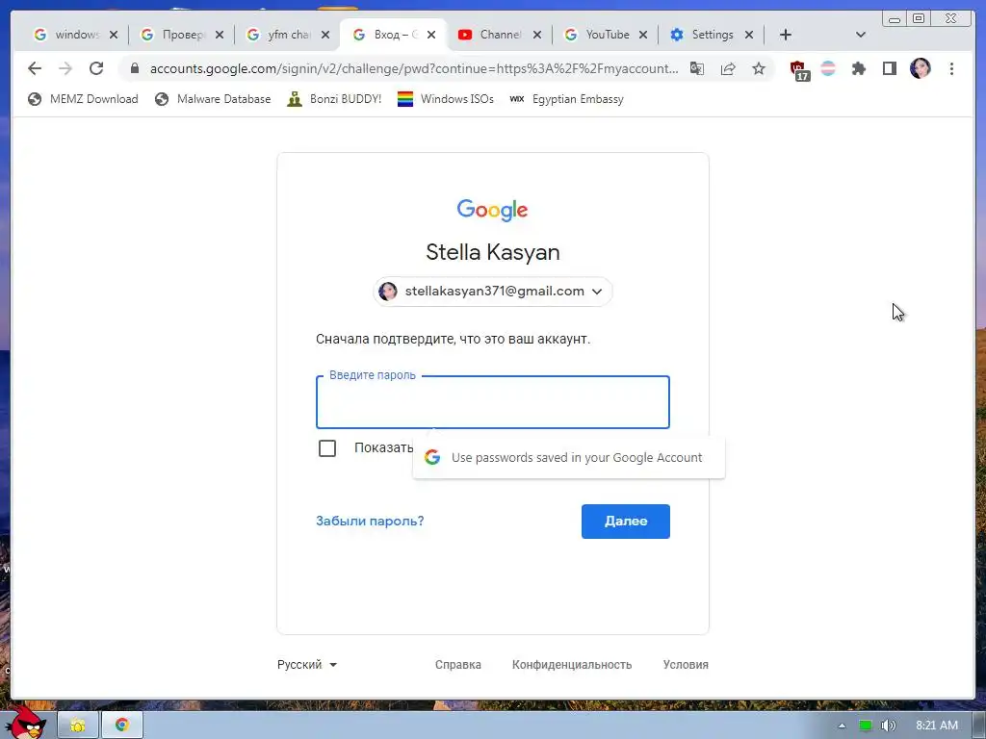986x739 pixels.
Task: Use passwords saved in your Google Account
Action: [x=568, y=457]
